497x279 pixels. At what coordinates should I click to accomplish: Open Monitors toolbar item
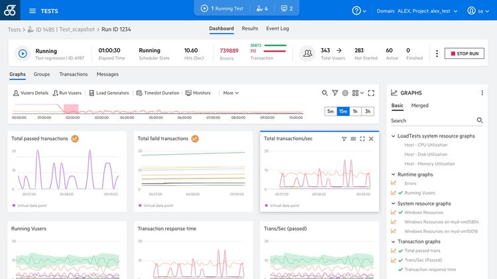coord(198,93)
